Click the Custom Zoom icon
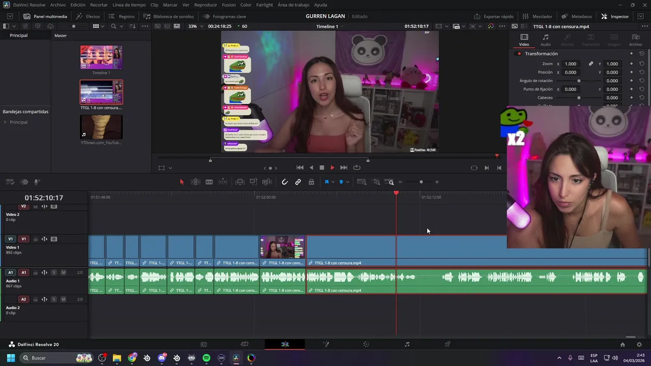Screen dimensions: 651x366 pyautogui.click(x=389, y=182)
